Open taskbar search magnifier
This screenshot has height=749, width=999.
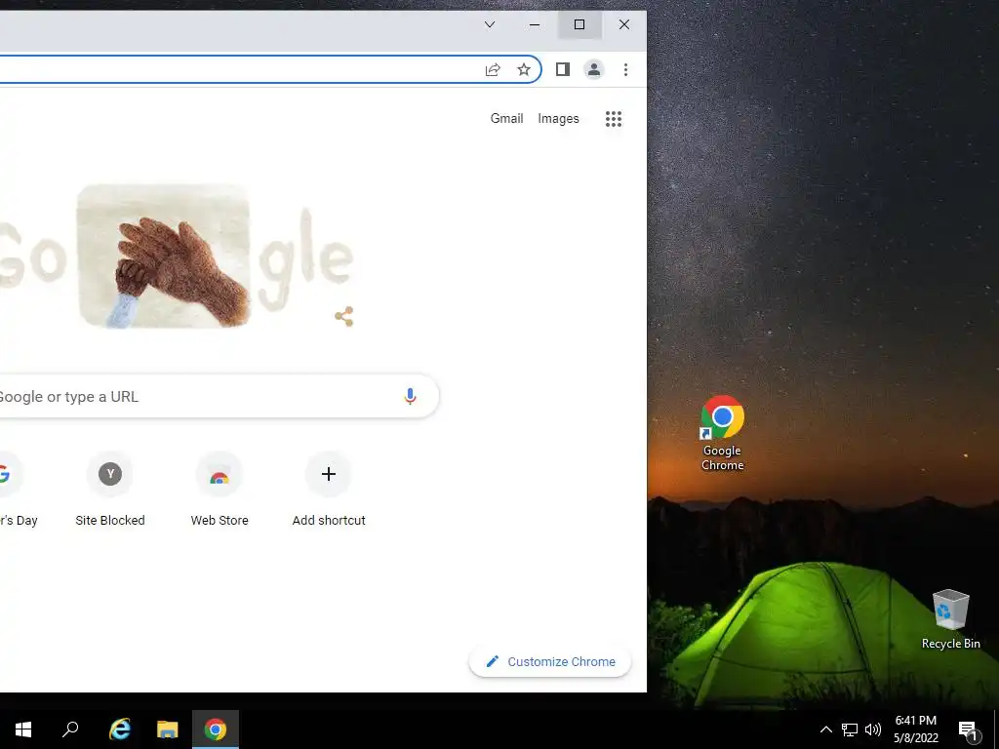coord(70,729)
